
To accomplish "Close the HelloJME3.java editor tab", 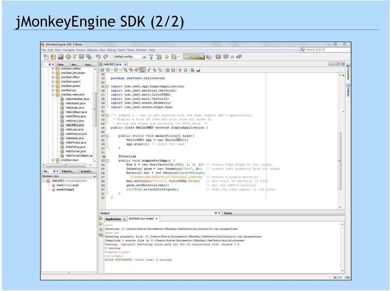I will point(125,65).
